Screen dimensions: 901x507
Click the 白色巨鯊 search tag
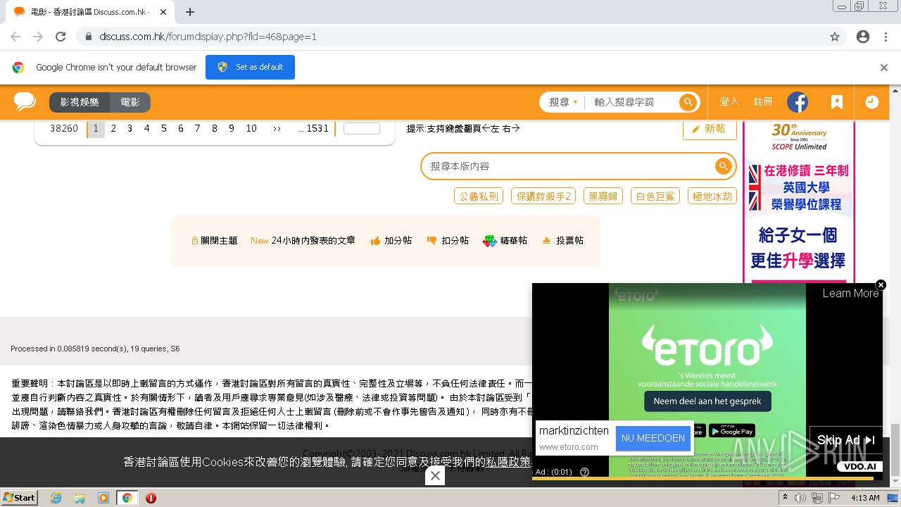pyautogui.click(x=655, y=196)
